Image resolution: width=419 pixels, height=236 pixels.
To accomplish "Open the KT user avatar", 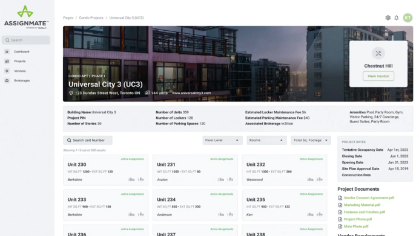I will tap(407, 18).
